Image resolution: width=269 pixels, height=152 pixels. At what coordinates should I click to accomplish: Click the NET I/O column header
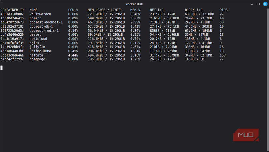(x=157, y=10)
